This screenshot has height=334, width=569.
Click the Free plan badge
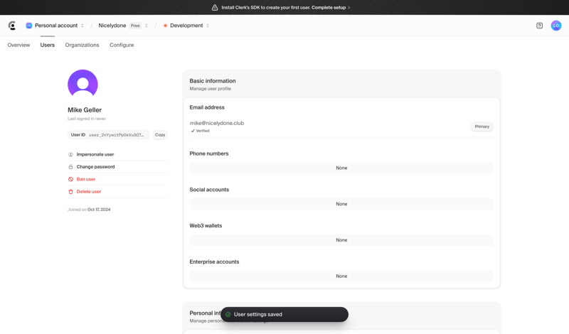(135, 26)
